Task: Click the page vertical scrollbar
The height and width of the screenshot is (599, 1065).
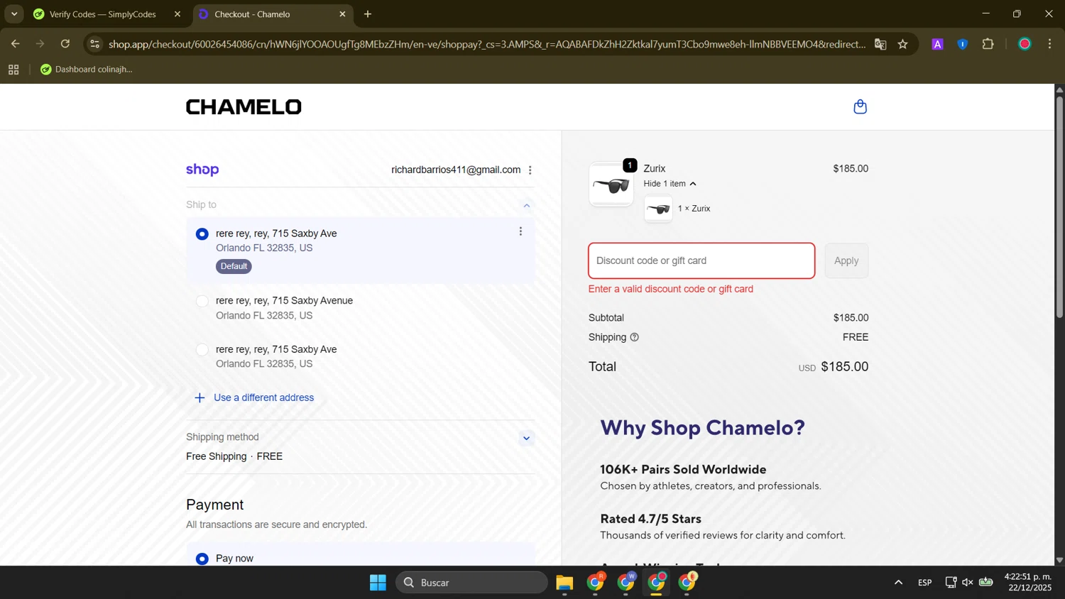Action: (1059, 206)
